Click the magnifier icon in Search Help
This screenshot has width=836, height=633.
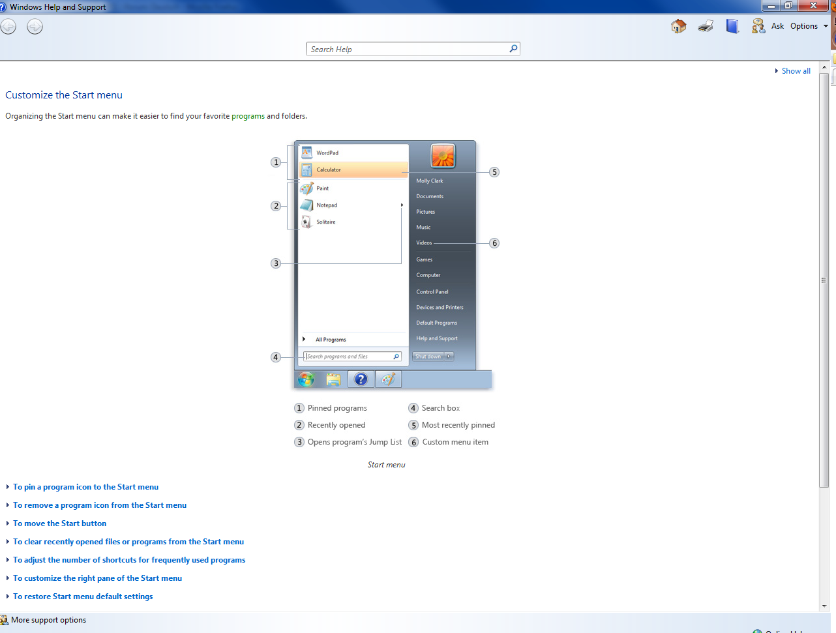pyautogui.click(x=513, y=48)
